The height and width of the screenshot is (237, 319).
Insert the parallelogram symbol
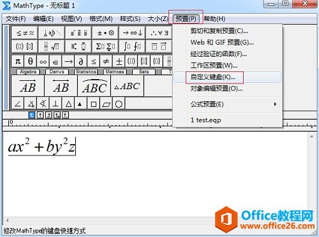(106, 104)
